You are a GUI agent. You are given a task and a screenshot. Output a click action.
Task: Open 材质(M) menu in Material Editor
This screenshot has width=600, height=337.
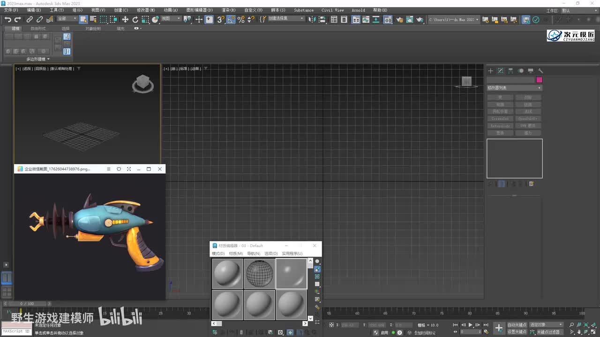coord(236,254)
